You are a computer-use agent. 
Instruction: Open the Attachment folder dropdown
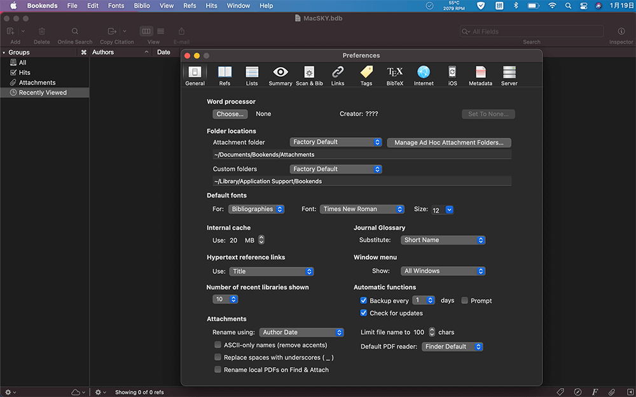pyautogui.click(x=336, y=142)
